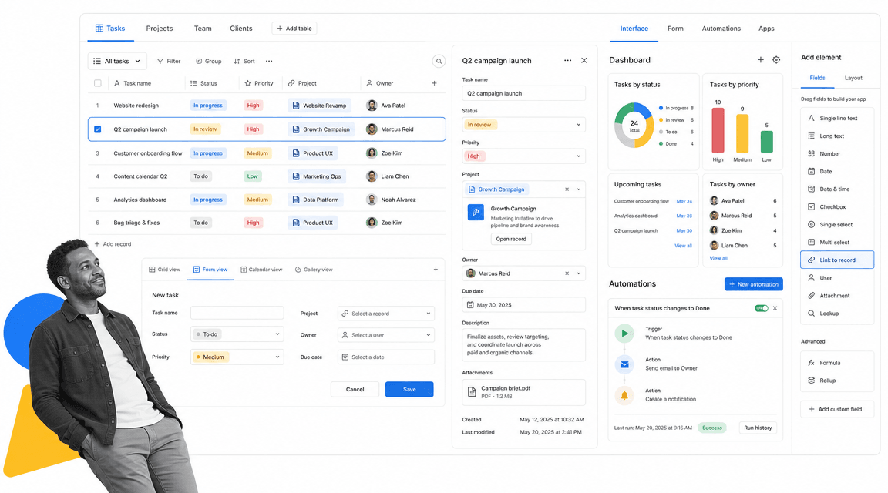Open the All tasks view dropdown

pyautogui.click(x=117, y=61)
